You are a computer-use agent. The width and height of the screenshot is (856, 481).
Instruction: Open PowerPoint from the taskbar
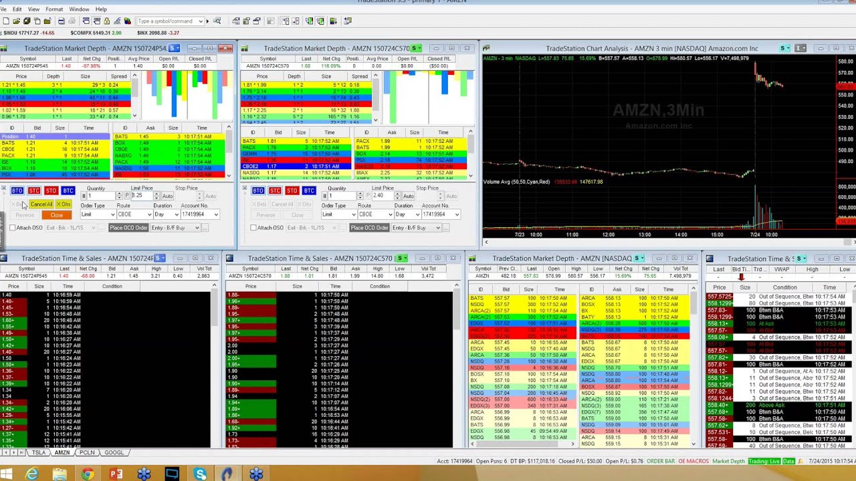[x=116, y=474]
